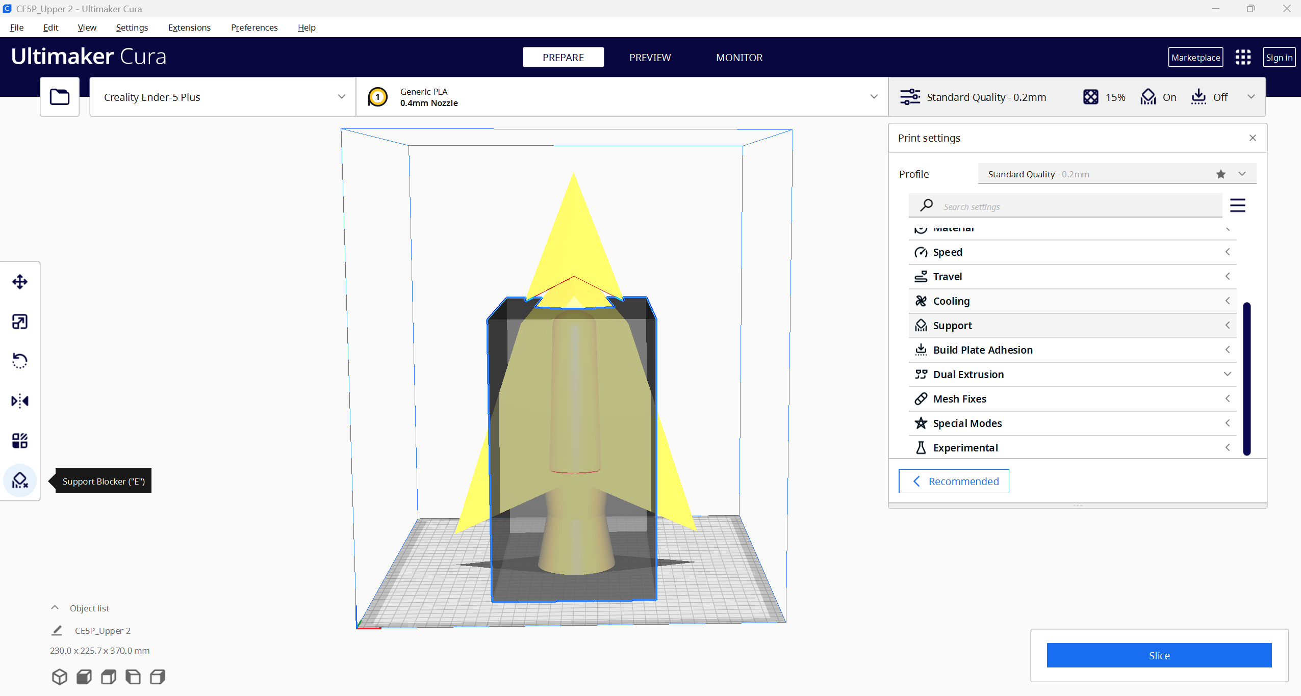The image size is (1301, 696).
Task: Click the infill 15% icon
Action: pos(1090,97)
